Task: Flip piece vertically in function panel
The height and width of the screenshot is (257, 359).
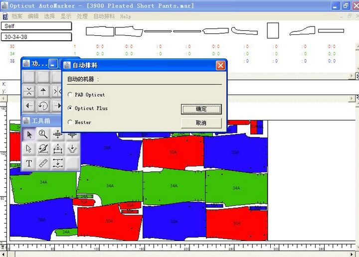Action: tap(29, 91)
